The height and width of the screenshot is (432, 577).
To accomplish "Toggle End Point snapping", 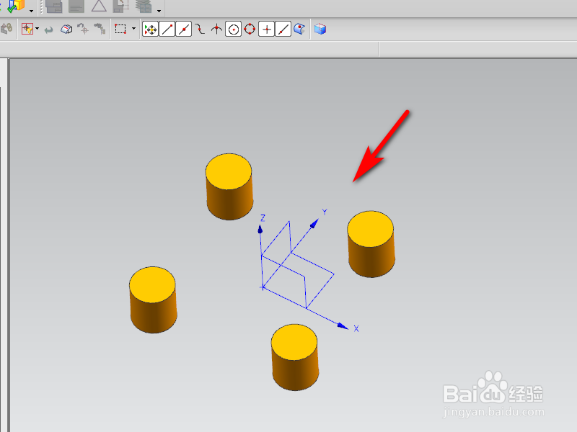I will (x=167, y=29).
